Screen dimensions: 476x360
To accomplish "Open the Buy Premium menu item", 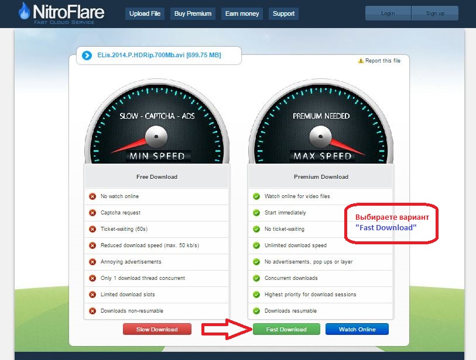I will pyautogui.click(x=193, y=13).
